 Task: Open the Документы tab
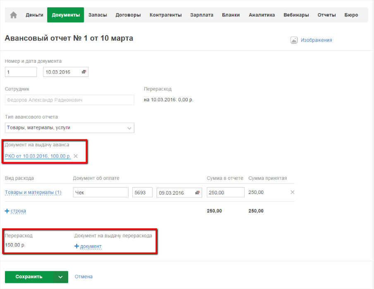click(x=66, y=15)
